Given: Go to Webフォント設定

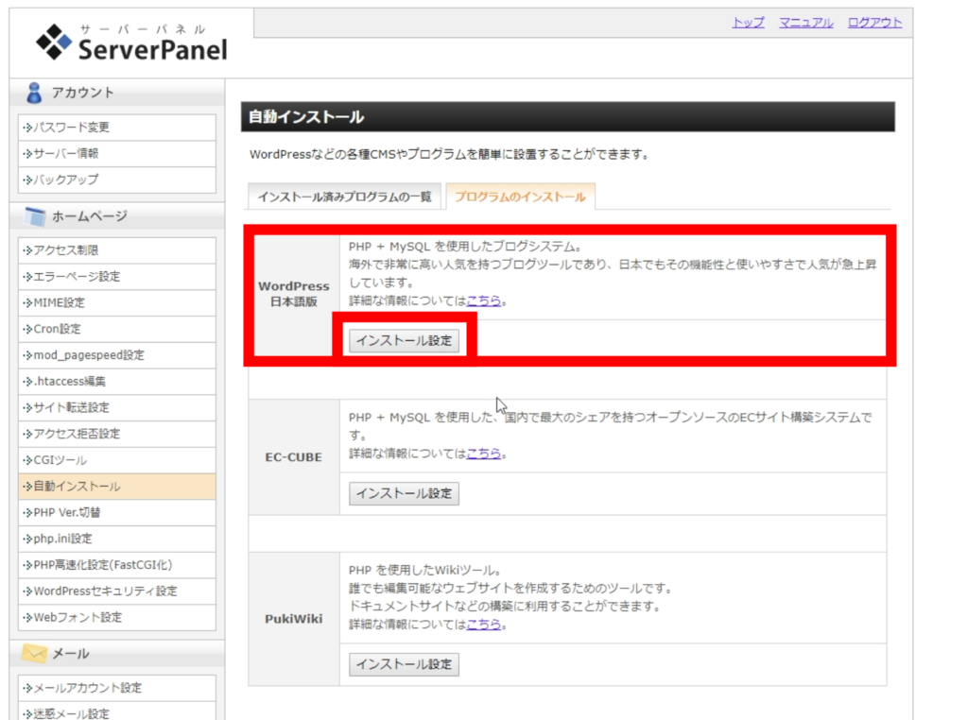Looking at the screenshot, I should 117,617.
